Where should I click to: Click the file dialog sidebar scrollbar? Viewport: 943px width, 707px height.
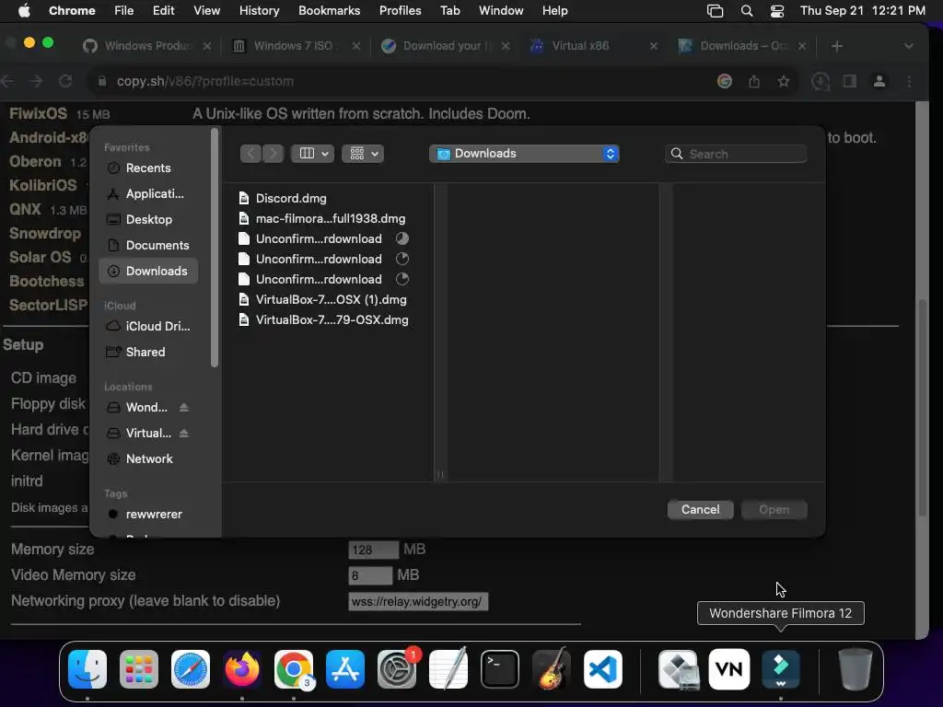(215, 248)
